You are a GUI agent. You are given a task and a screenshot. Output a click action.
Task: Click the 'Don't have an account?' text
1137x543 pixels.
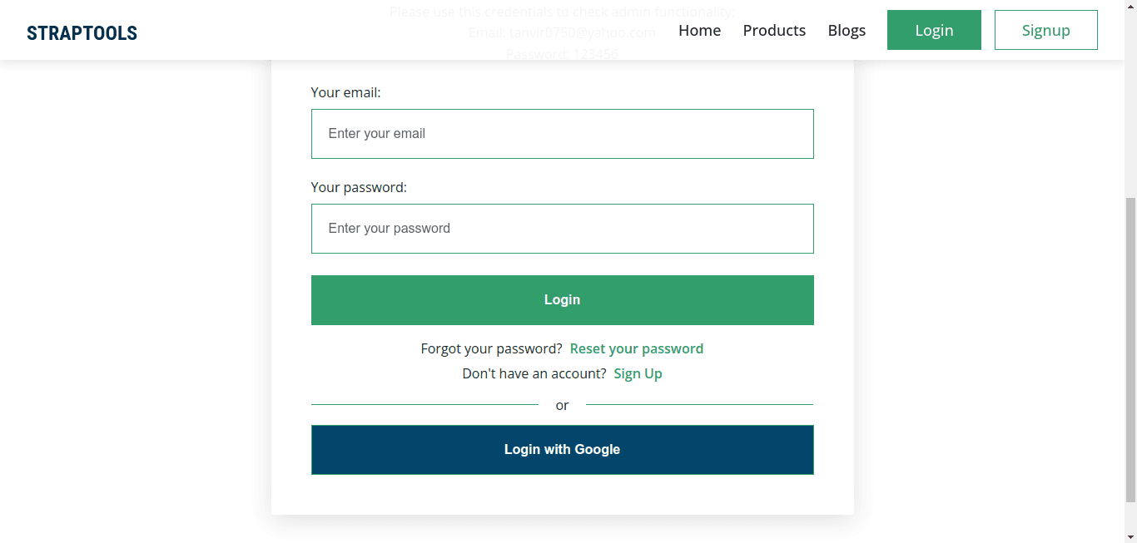coord(534,373)
